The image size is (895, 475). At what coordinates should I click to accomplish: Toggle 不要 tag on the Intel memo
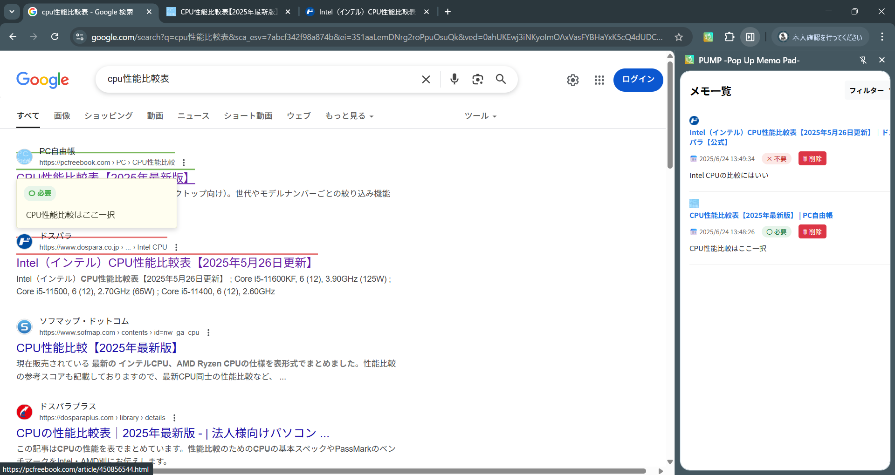pos(777,159)
